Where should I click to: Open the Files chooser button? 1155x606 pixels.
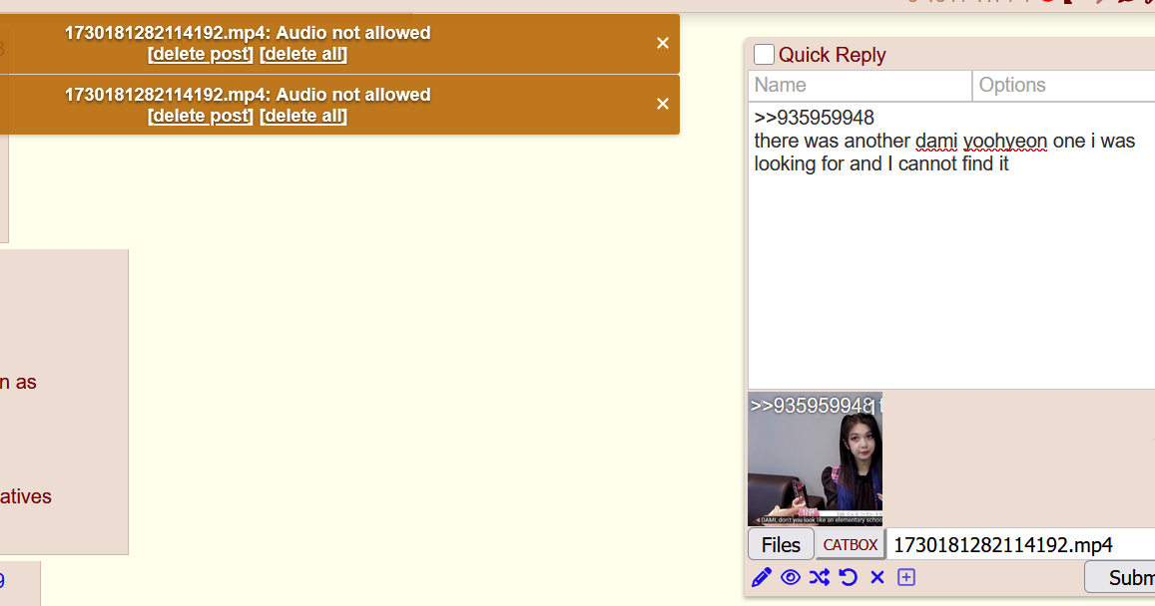[x=781, y=544]
